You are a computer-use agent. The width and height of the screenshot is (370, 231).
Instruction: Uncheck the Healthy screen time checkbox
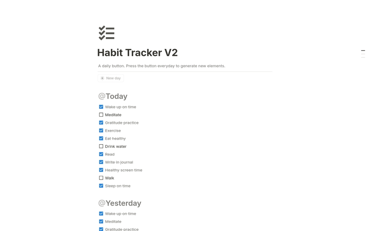[x=101, y=170]
